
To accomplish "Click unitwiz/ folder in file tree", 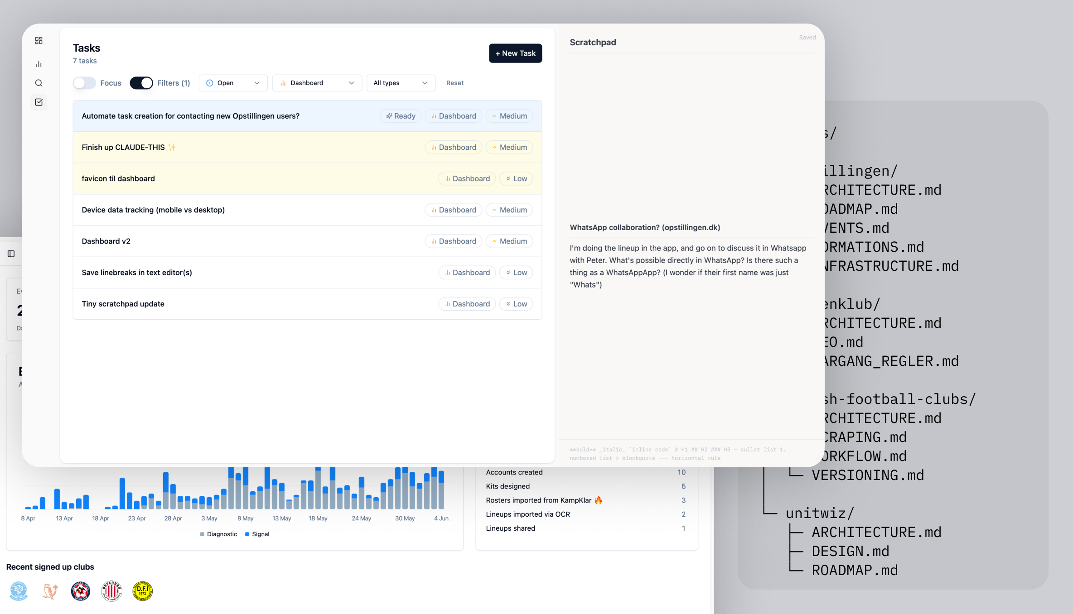I will 820,513.
